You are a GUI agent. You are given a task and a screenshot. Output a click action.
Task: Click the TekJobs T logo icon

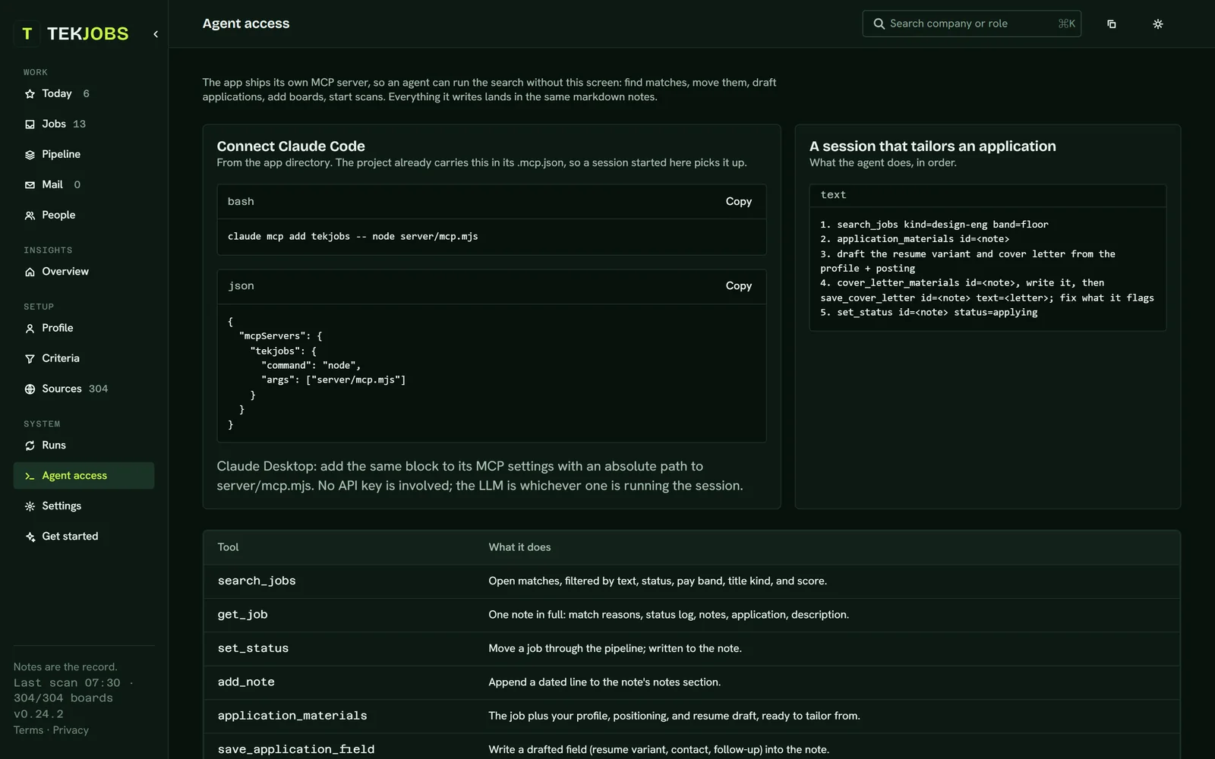tap(27, 33)
